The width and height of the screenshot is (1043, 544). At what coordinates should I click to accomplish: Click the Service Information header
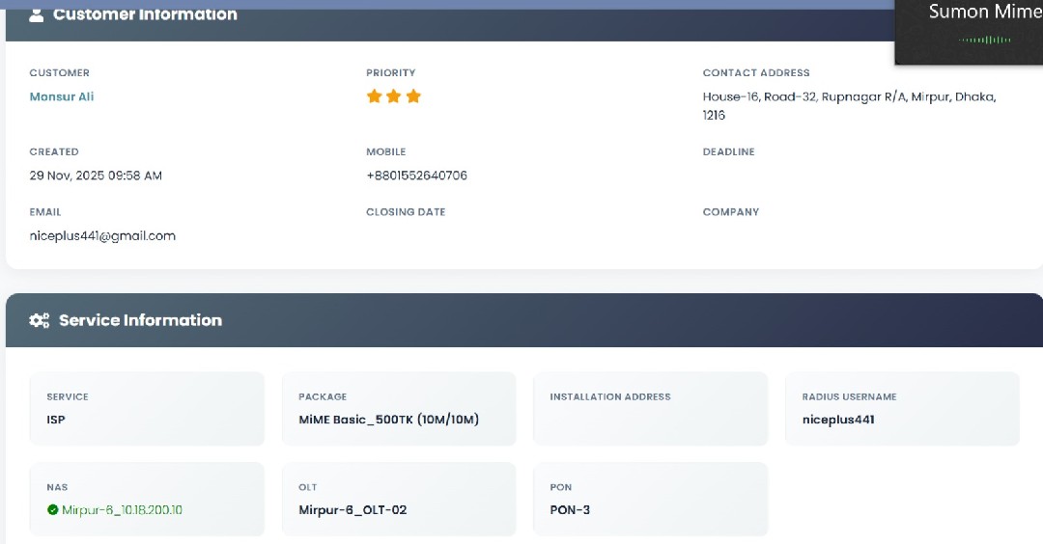pyautogui.click(x=521, y=320)
